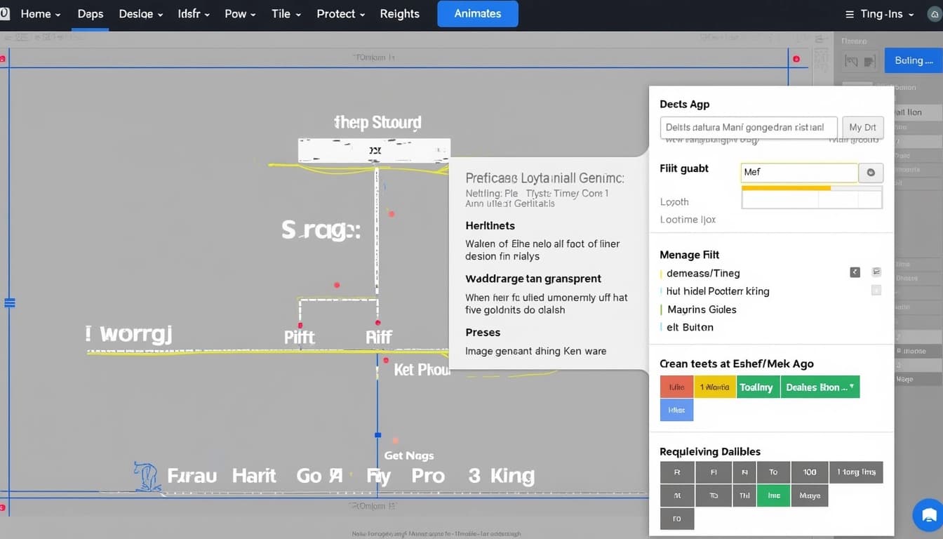Image resolution: width=943 pixels, height=539 pixels.
Task: Select the red color swatch
Action: 676,387
